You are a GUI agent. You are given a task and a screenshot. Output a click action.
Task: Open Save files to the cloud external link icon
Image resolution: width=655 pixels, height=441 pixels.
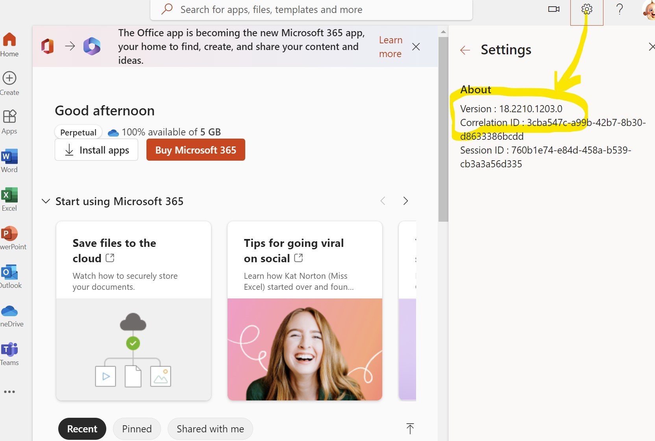click(110, 258)
